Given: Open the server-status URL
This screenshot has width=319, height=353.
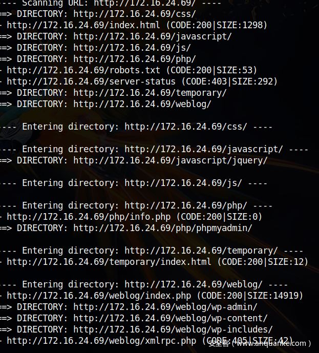Looking at the screenshot, I should click(91, 81).
